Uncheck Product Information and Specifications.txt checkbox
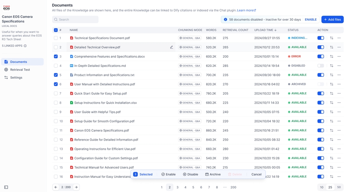Screen dimensions: 347x192 point(56,75)
